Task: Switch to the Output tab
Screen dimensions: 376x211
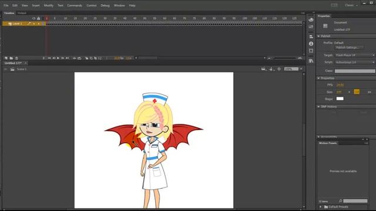Action: [22, 13]
